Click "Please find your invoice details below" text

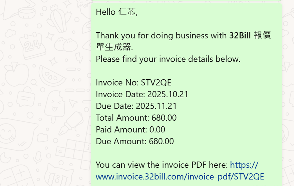point(168,59)
